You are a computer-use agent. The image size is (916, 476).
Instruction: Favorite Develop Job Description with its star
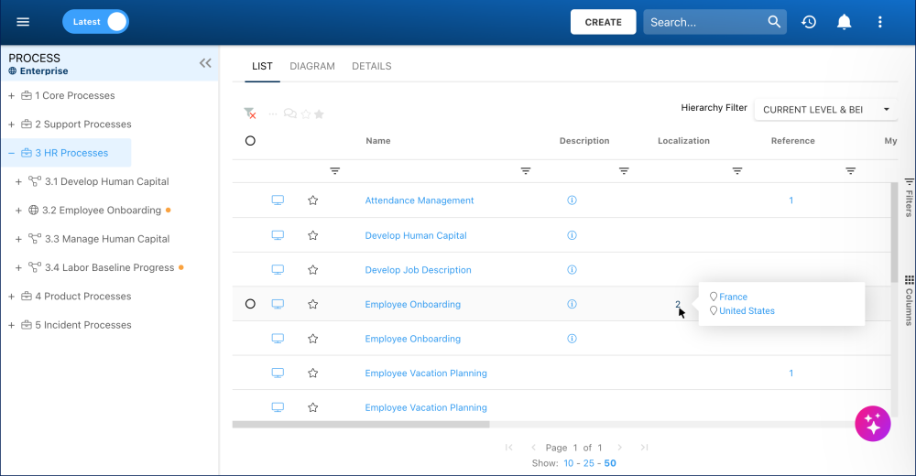pyautogui.click(x=313, y=270)
